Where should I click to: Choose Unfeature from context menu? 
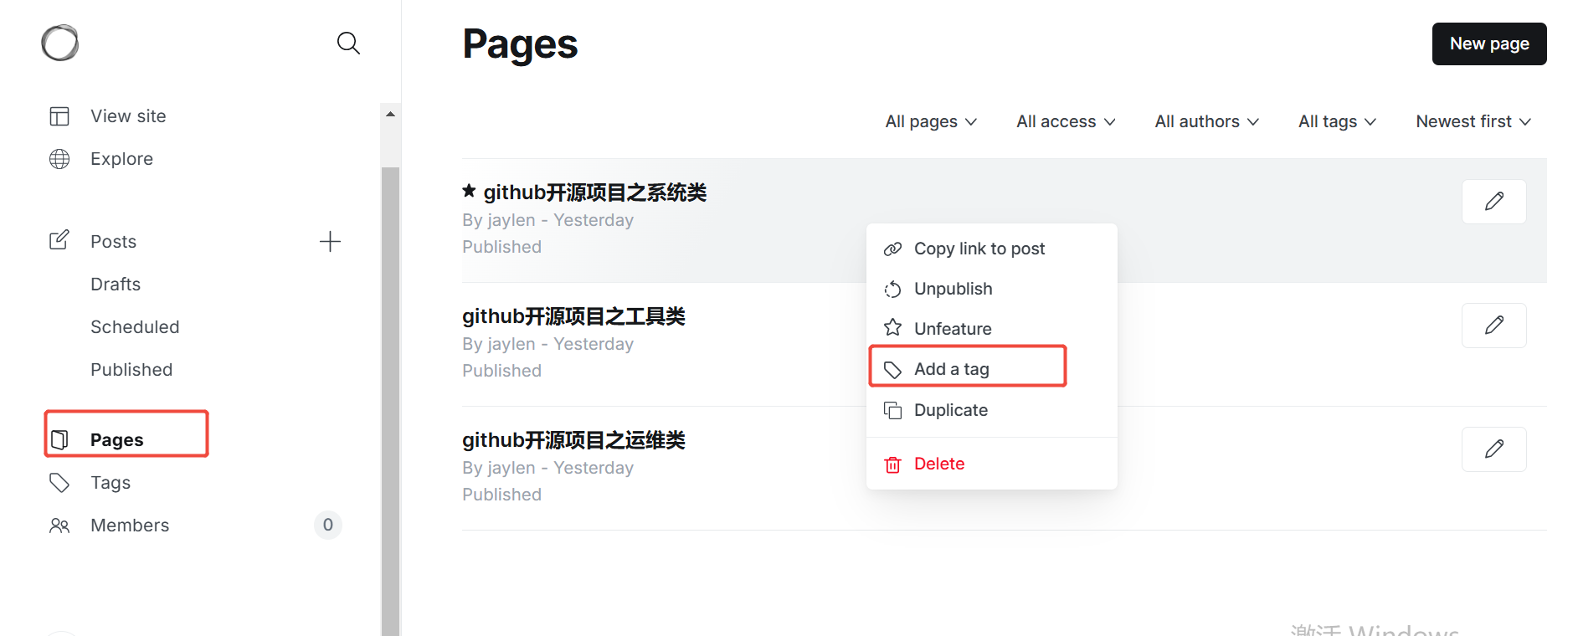[x=953, y=329]
